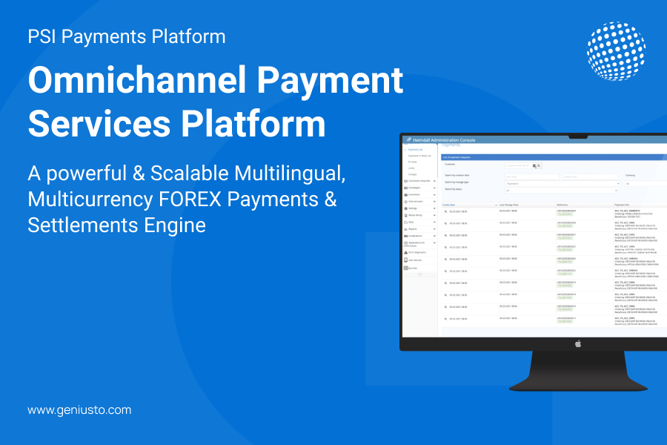
Task: Open the www.geniusto.com link
Action: pyautogui.click(x=79, y=410)
